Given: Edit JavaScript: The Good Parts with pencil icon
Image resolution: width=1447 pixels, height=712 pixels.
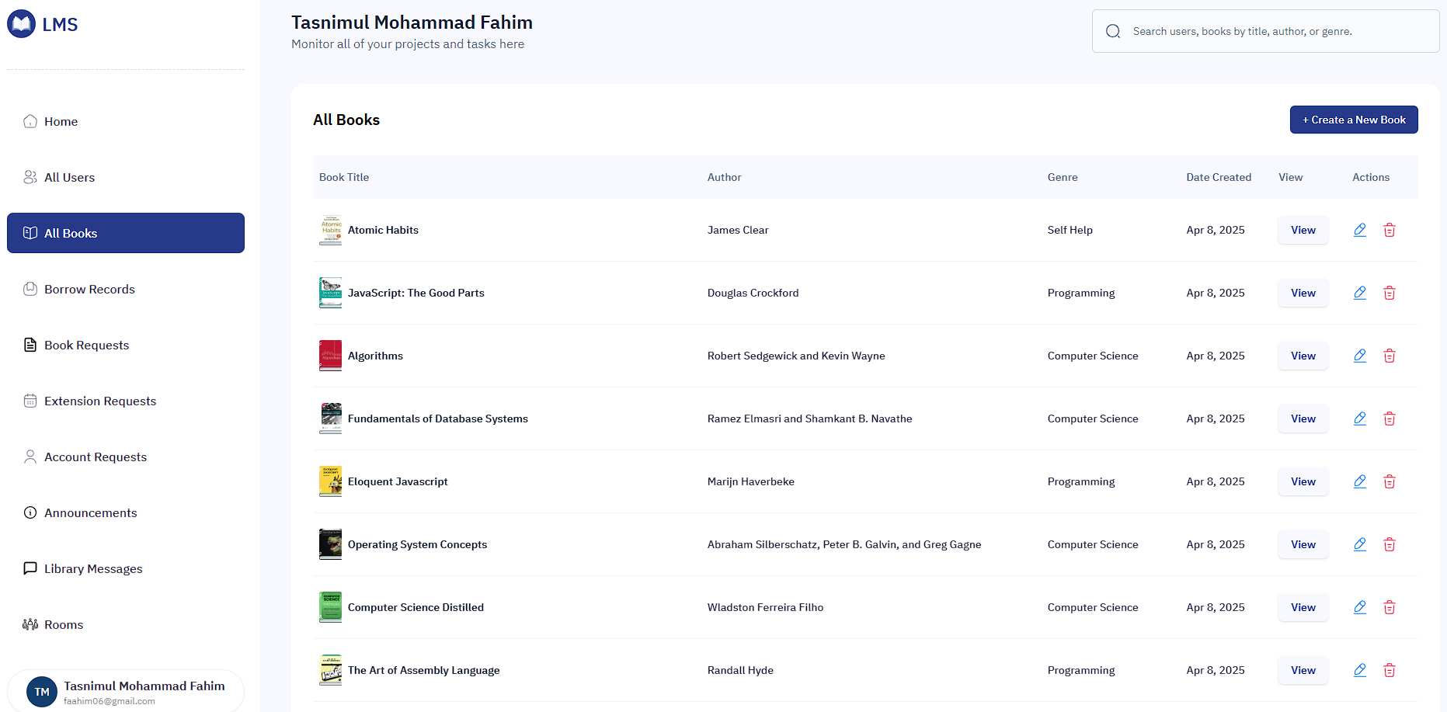Looking at the screenshot, I should (1360, 293).
